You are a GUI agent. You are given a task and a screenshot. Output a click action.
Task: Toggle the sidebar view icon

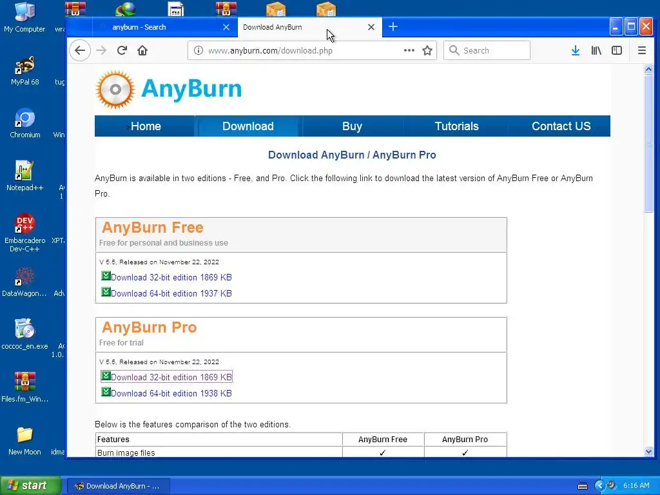click(617, 50)
